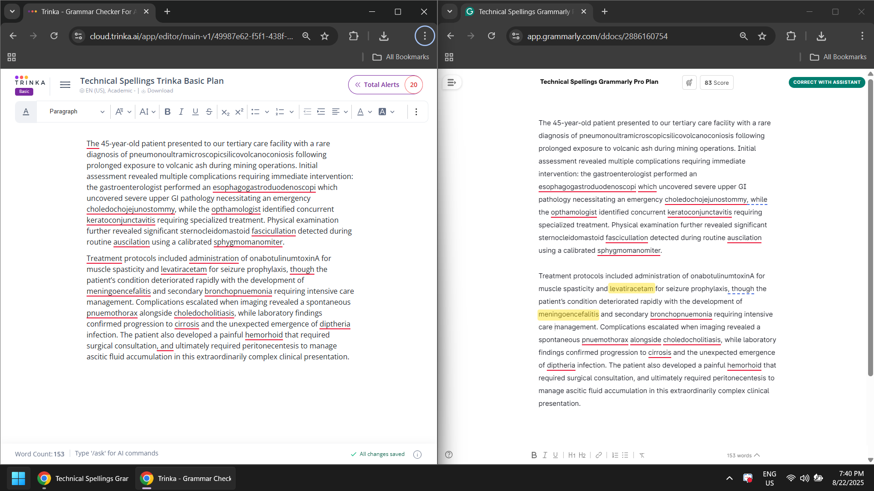Open All Bookmarks folder in Grammarly window
Screen dimensions: 874x491
838,57
